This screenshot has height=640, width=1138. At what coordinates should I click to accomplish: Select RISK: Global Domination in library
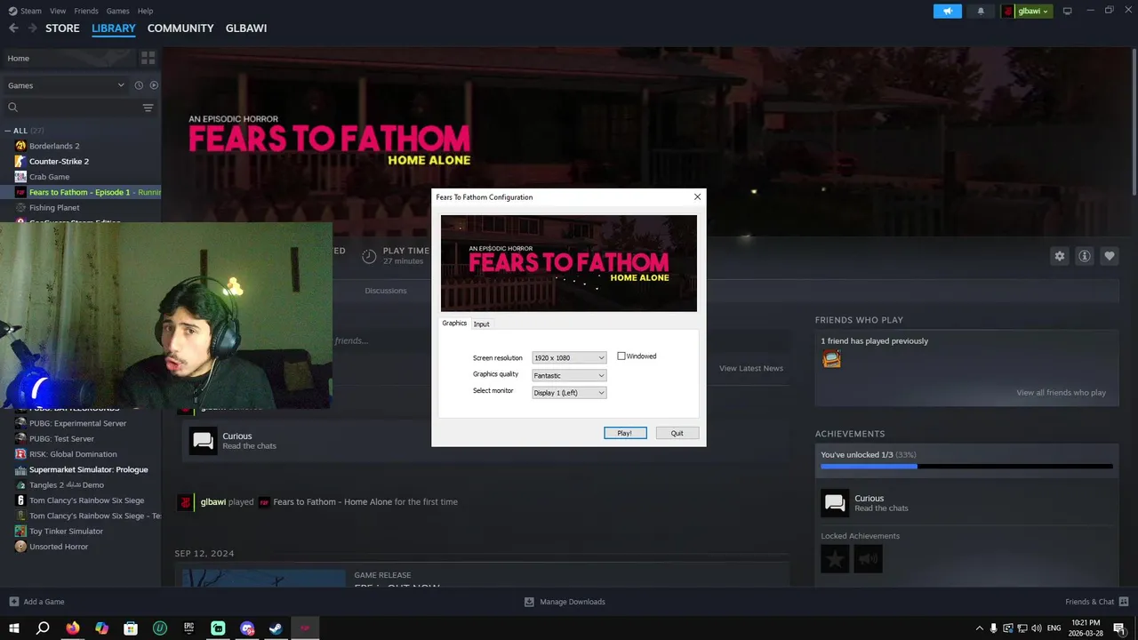[73, 454]
